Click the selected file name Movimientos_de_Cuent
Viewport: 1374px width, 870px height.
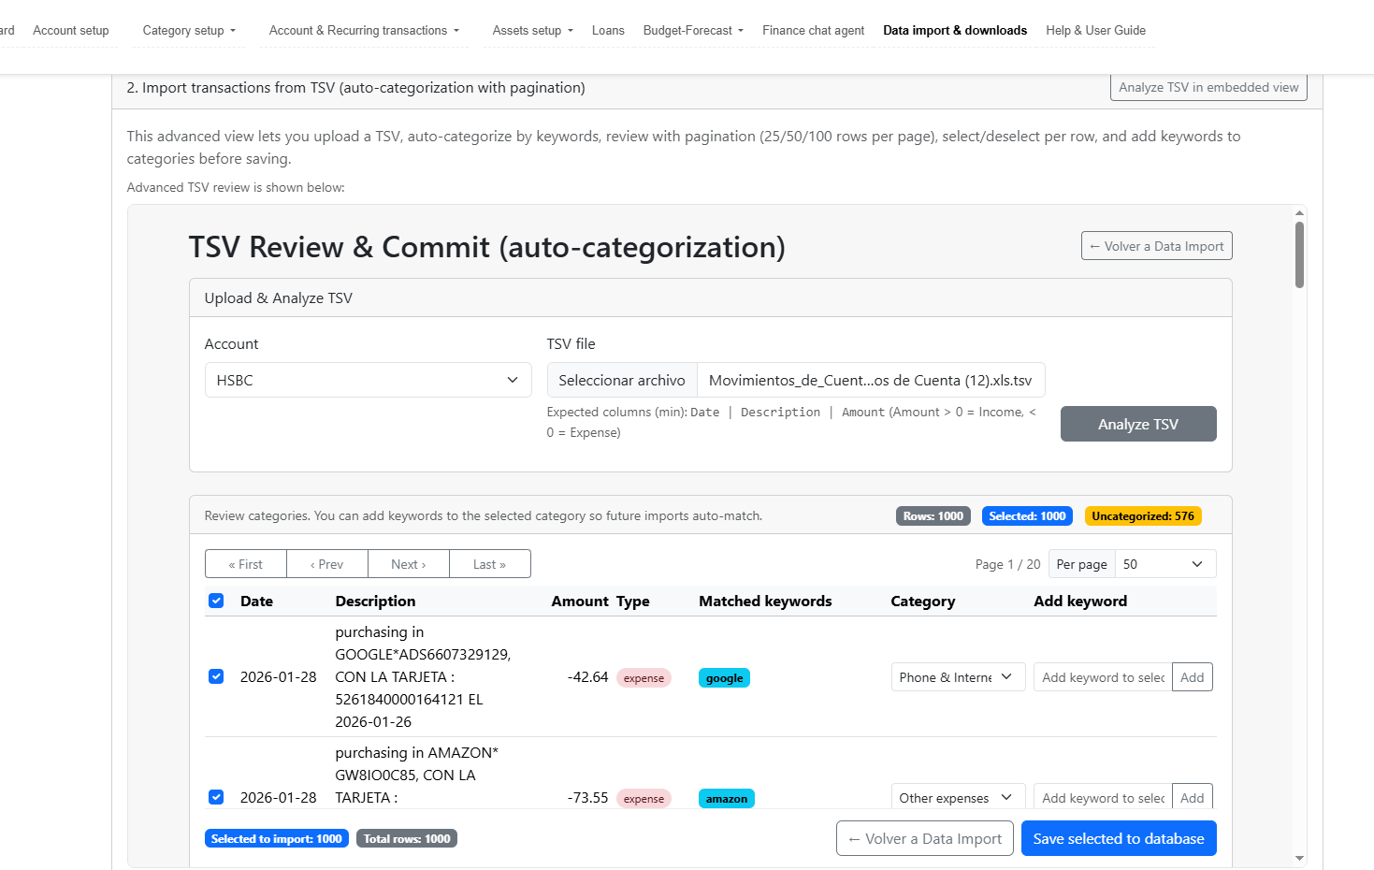coord(871,380)
